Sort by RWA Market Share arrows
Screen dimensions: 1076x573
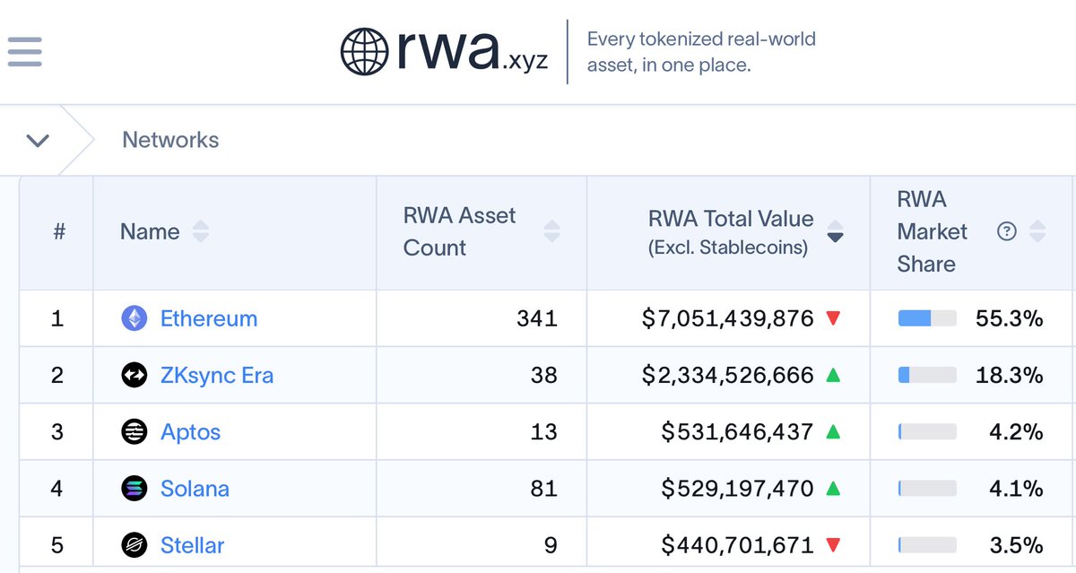click(x=1037, y=231)
